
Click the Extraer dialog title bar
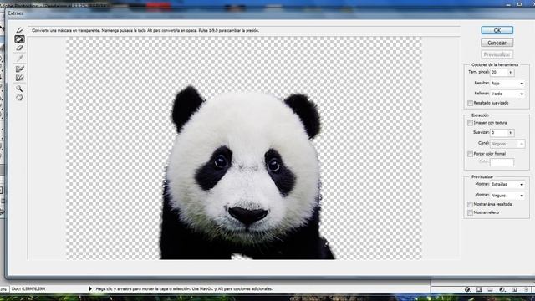pos(269,13)
